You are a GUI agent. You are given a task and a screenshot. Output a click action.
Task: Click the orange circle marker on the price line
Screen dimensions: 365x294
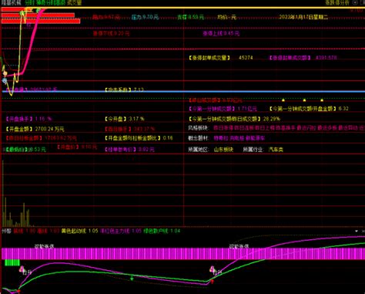[5, 74]
